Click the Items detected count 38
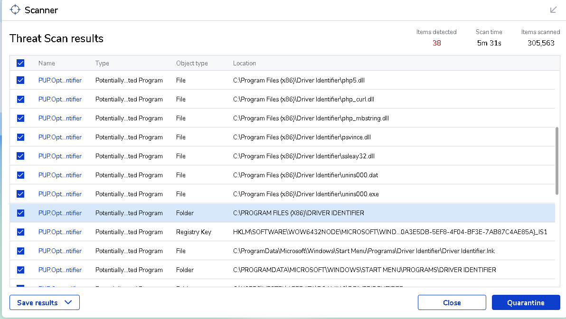 click(x=436, y=43)
